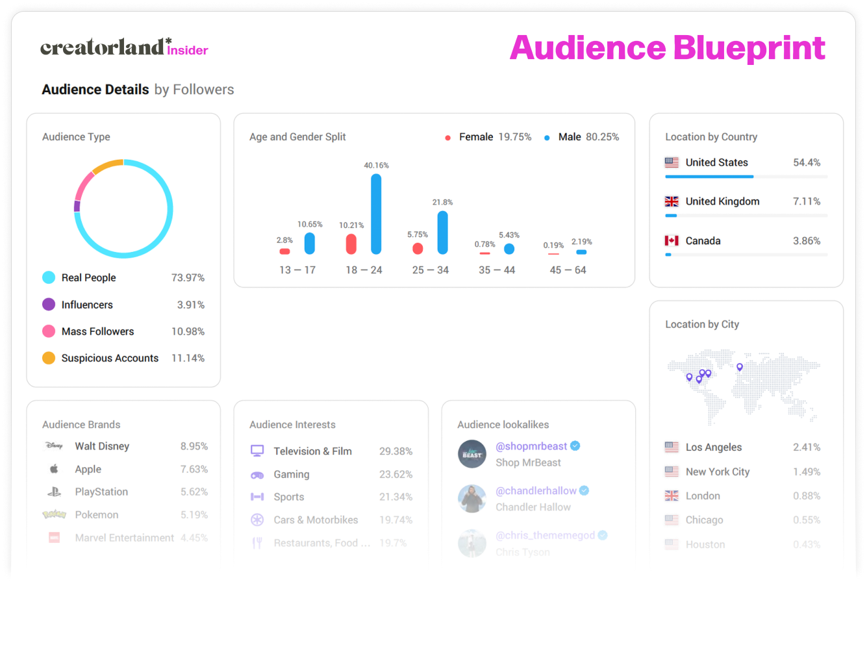Click the Apple brand logo icon
The height and width of the screenshot is (654, 867).
pyautogui.click(x=55, y=468)
